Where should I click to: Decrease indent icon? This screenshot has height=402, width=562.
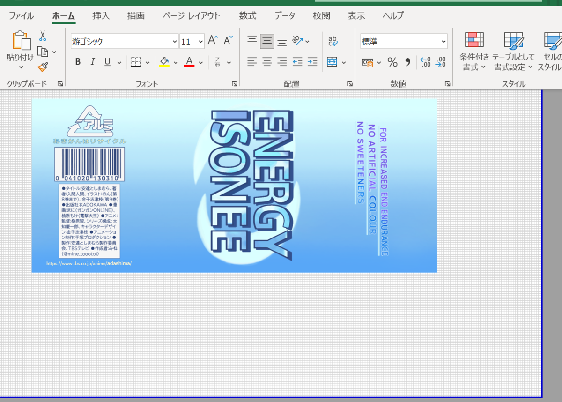click(297, 61)
